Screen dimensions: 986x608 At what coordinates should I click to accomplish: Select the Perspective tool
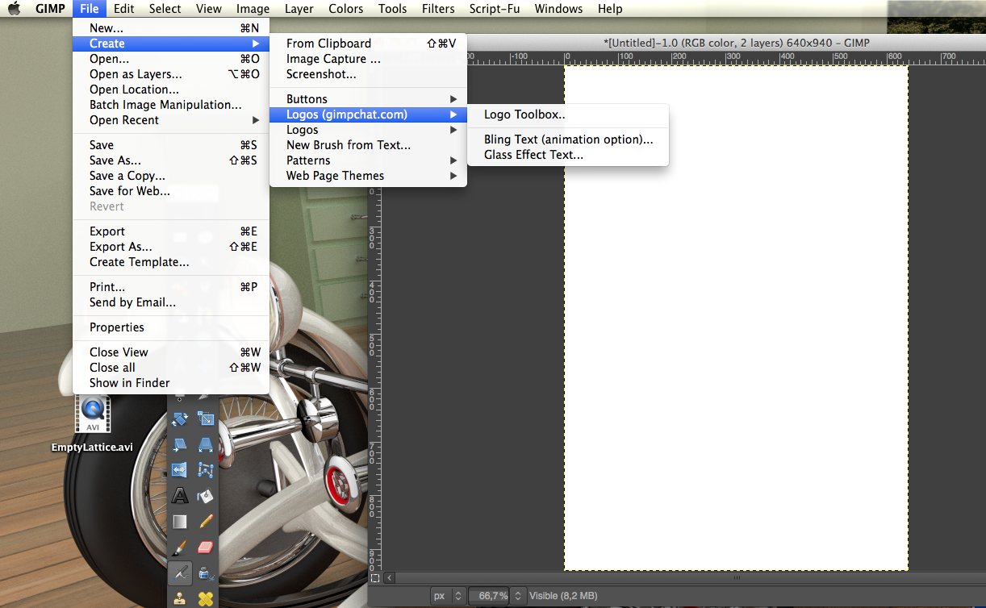tap(206, 444)
